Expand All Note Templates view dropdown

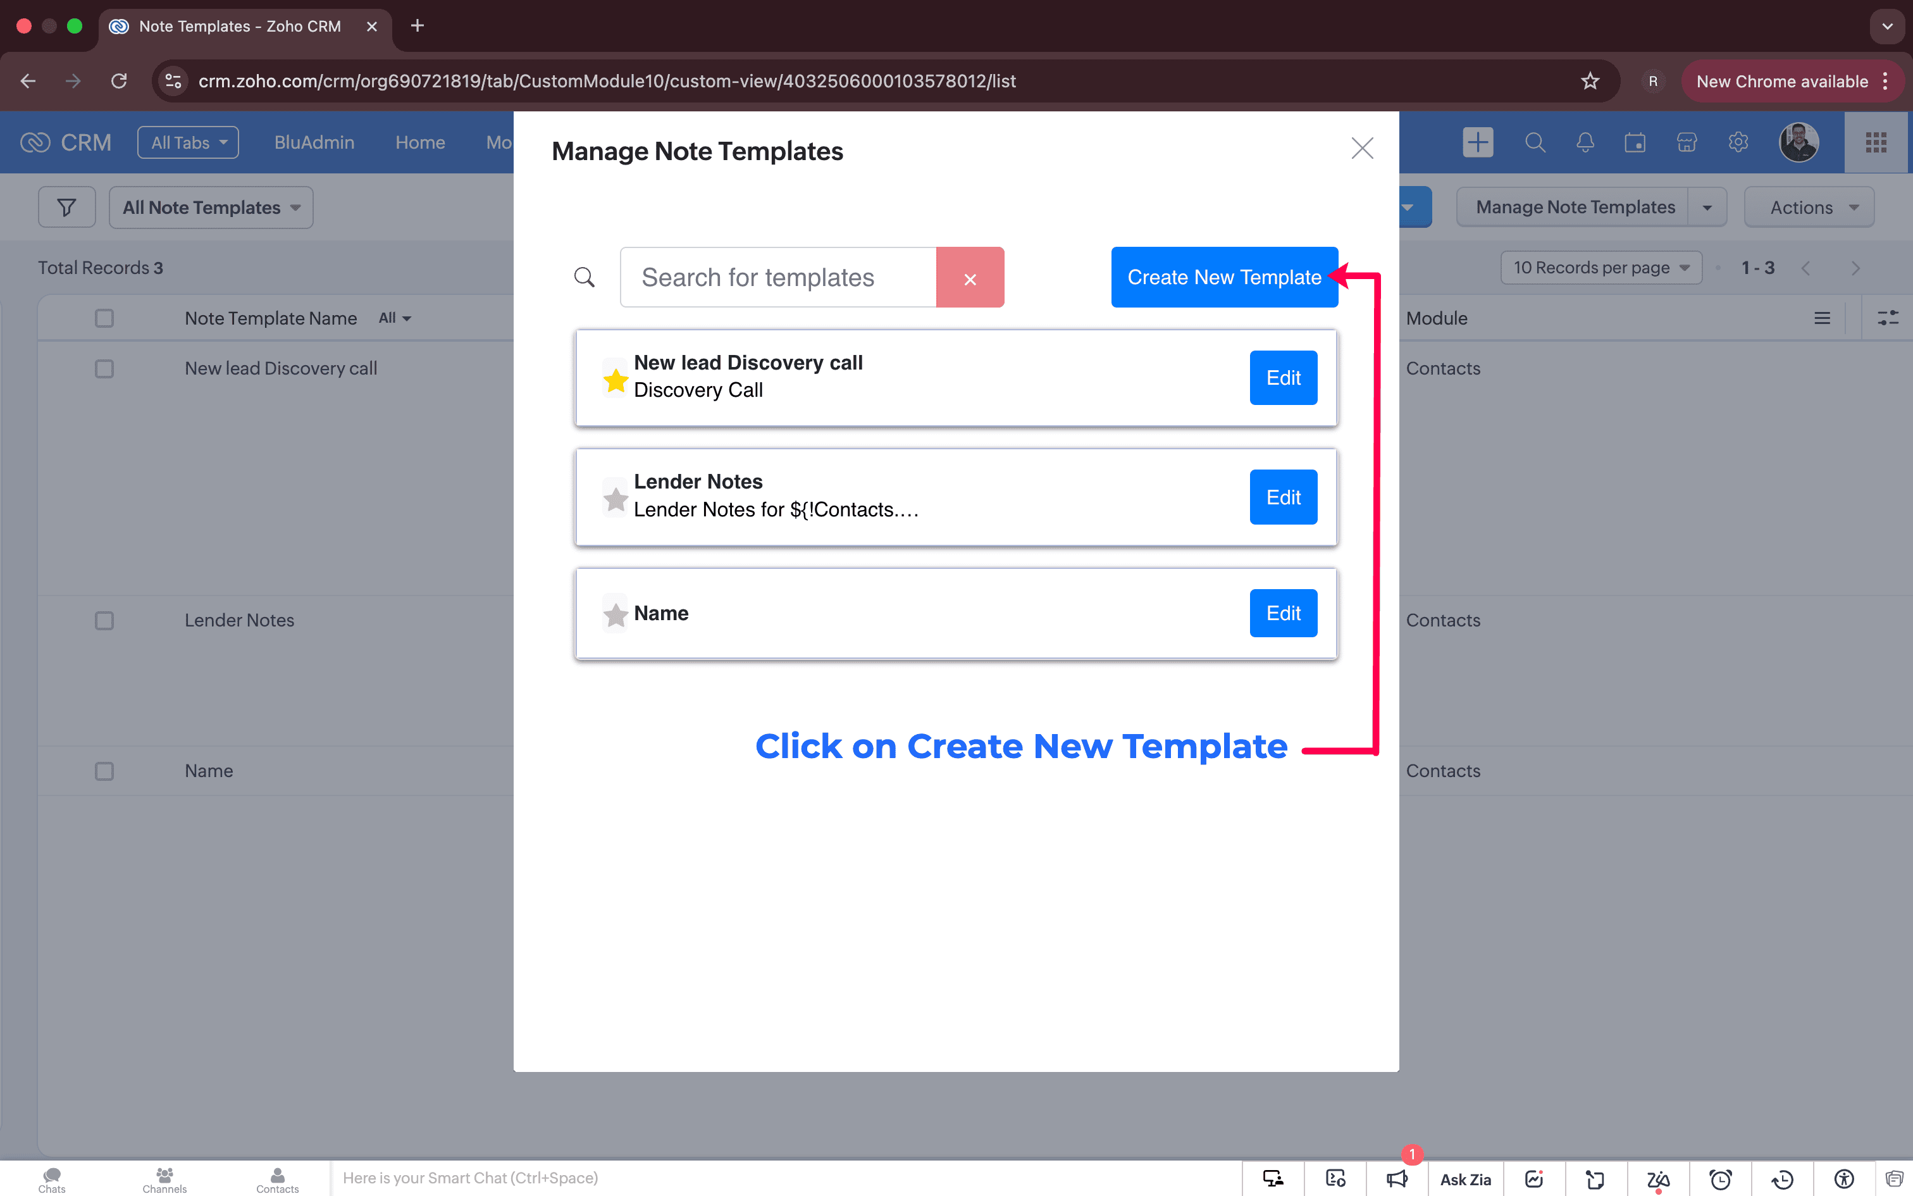[x=211, y=208]
